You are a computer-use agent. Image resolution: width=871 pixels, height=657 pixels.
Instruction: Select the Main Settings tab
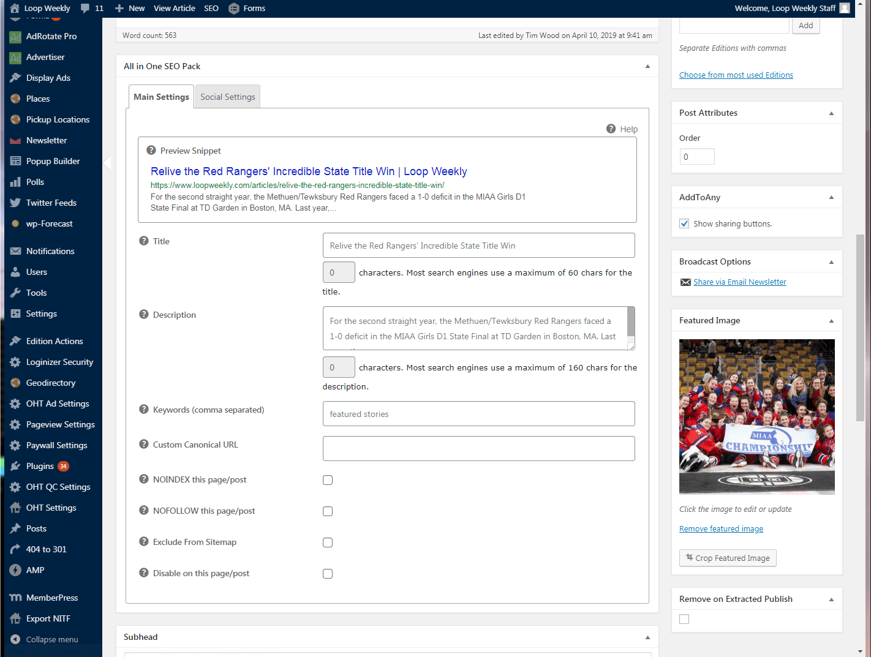click(161, 97)
